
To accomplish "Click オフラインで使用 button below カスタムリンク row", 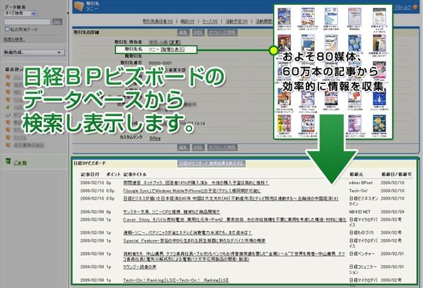I will coord(222,147).
